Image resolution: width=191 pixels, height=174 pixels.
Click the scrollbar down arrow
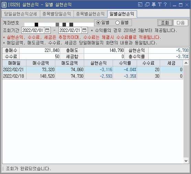[x=186, y=161]
